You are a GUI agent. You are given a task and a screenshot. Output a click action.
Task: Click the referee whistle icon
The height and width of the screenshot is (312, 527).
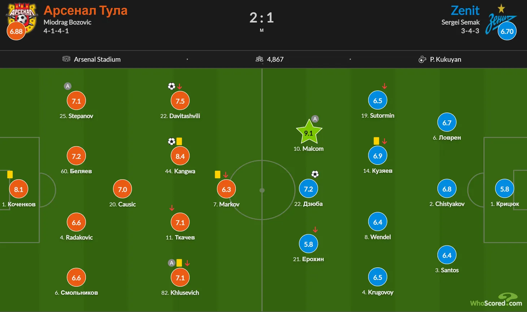[x=422, y=59]
